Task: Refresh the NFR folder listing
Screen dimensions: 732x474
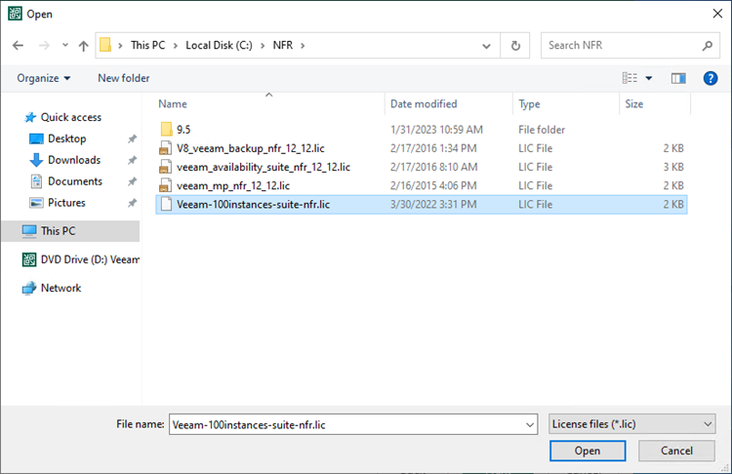Action: click(x=515, y=45)
